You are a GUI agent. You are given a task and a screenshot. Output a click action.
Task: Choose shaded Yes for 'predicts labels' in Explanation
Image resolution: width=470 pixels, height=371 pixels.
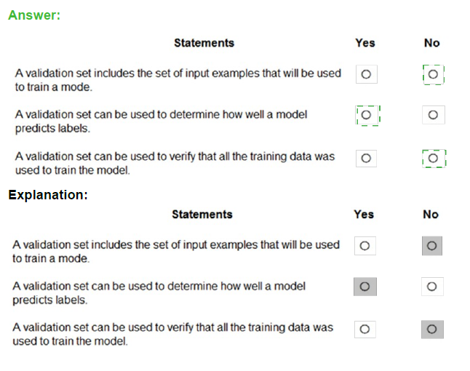(365, 287)
